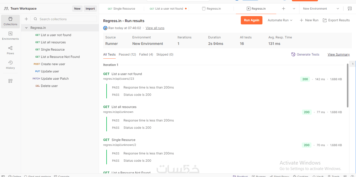Viewport: 356px width, 177px height.
Task: Open the tab list dropdown chevron
Action: point(294,9)
